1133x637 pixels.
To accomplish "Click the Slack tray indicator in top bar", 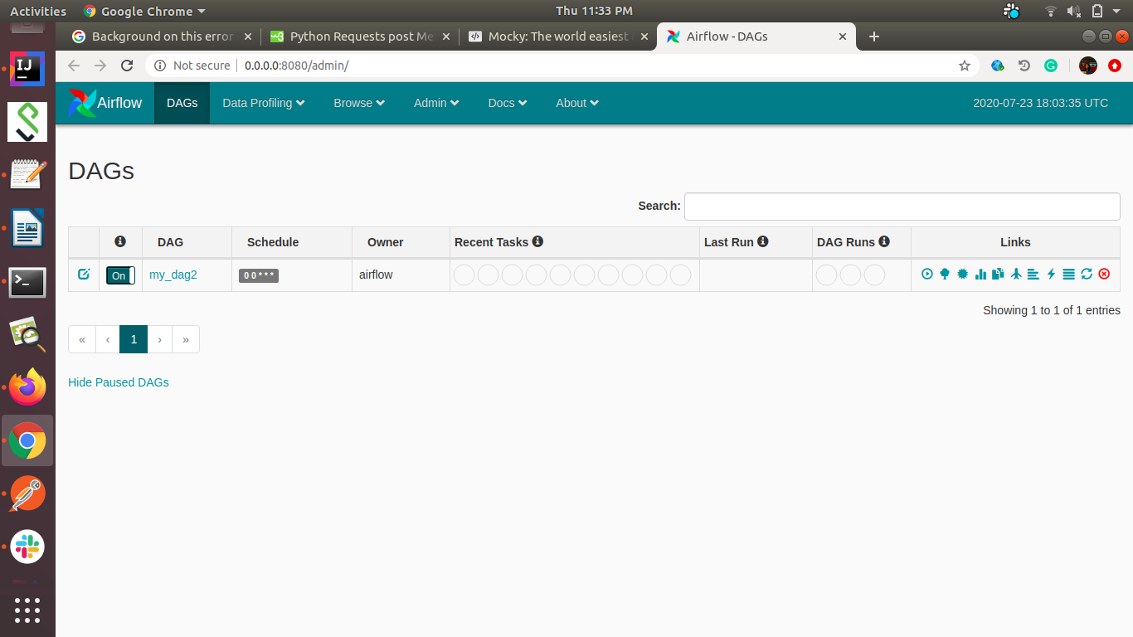I will [1011, 11].
